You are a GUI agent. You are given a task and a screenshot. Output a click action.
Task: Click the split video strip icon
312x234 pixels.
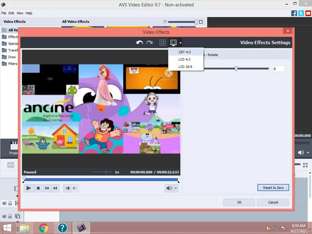[11, 165]
